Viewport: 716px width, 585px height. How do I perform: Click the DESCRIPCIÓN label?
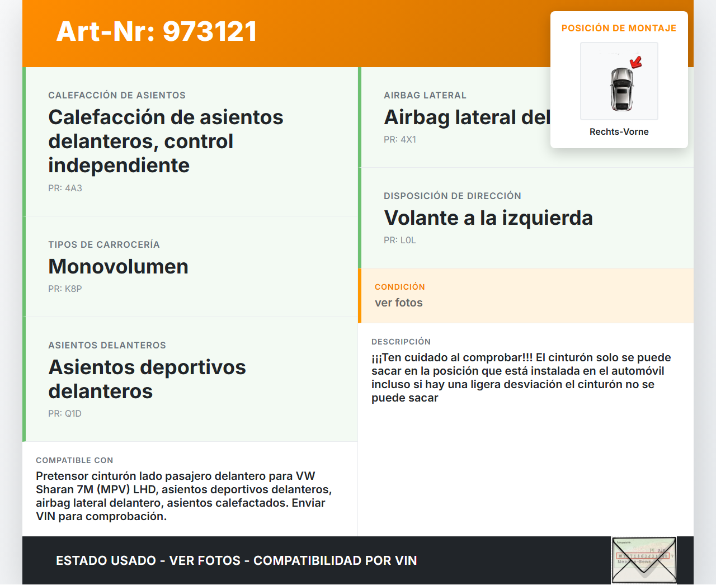click(x=401, y=342)
